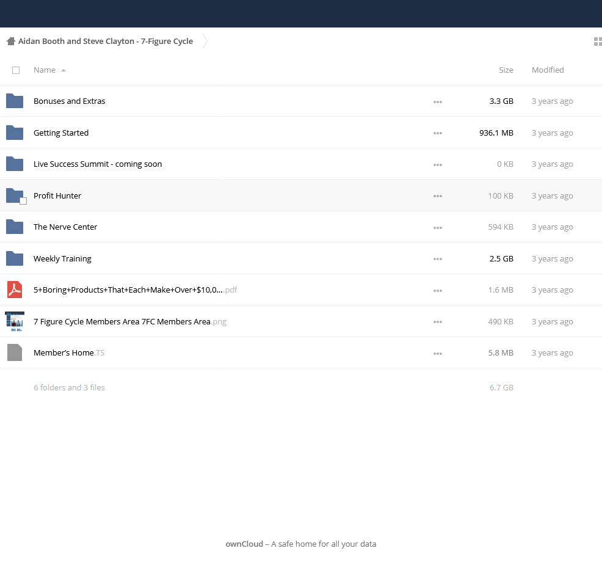Click the PDF file icon for 5+Boring+Products

pyautogui.click(x=15, y=290)
